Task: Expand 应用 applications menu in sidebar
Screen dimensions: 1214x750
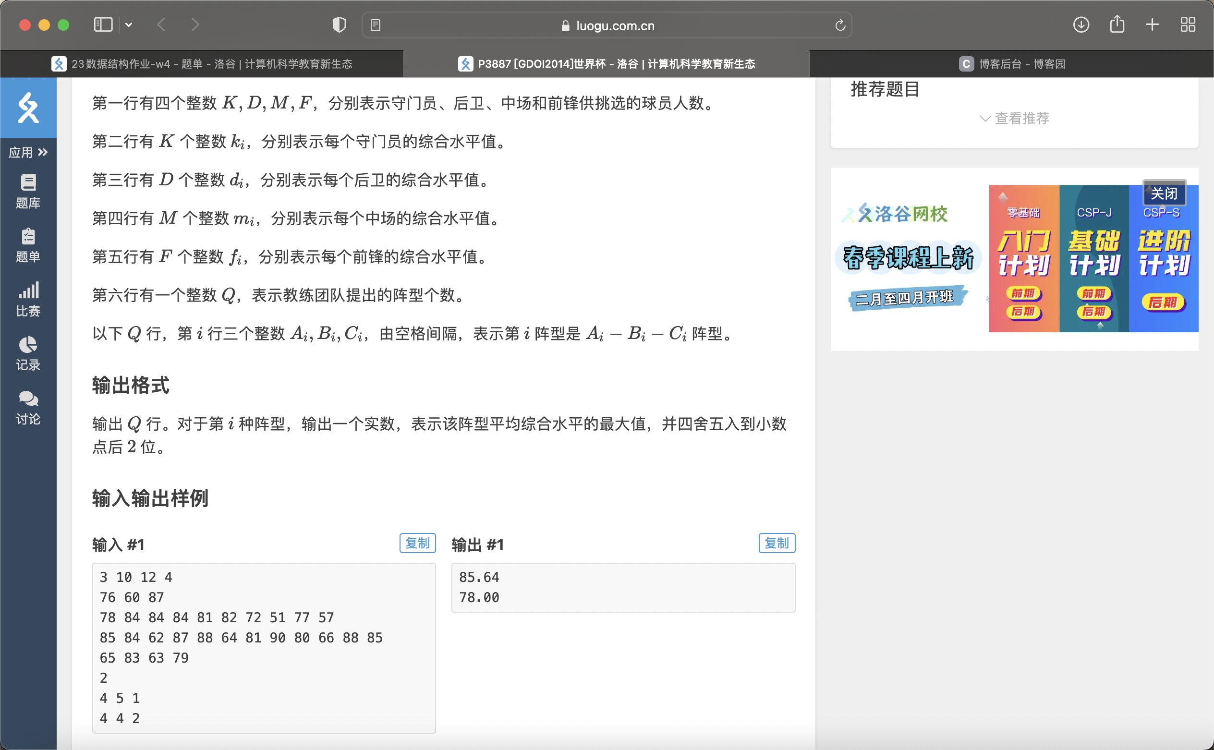Action: point(28,152)
